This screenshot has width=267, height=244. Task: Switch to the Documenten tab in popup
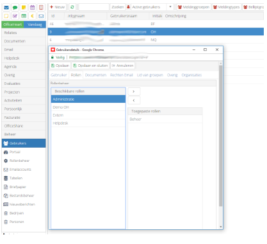(95, 75)
